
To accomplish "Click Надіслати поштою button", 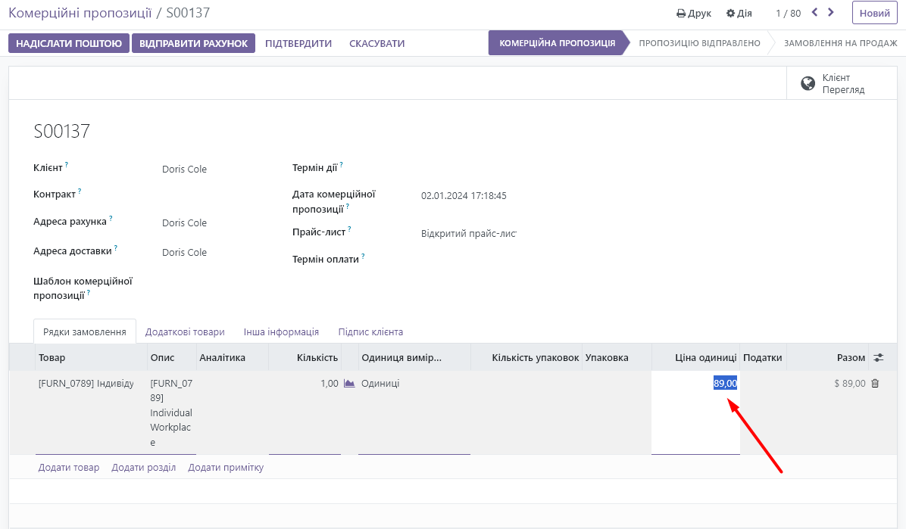I will point(69,43).
